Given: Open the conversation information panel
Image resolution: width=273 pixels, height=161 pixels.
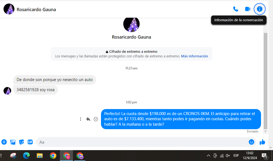Looking at the screenshot, I should pyautogui.click(x=259, y=9).
